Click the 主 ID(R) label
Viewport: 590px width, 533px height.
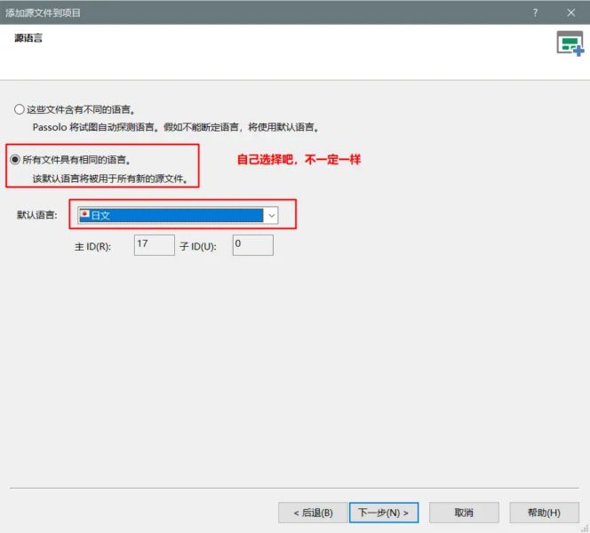tap(92, 246)
